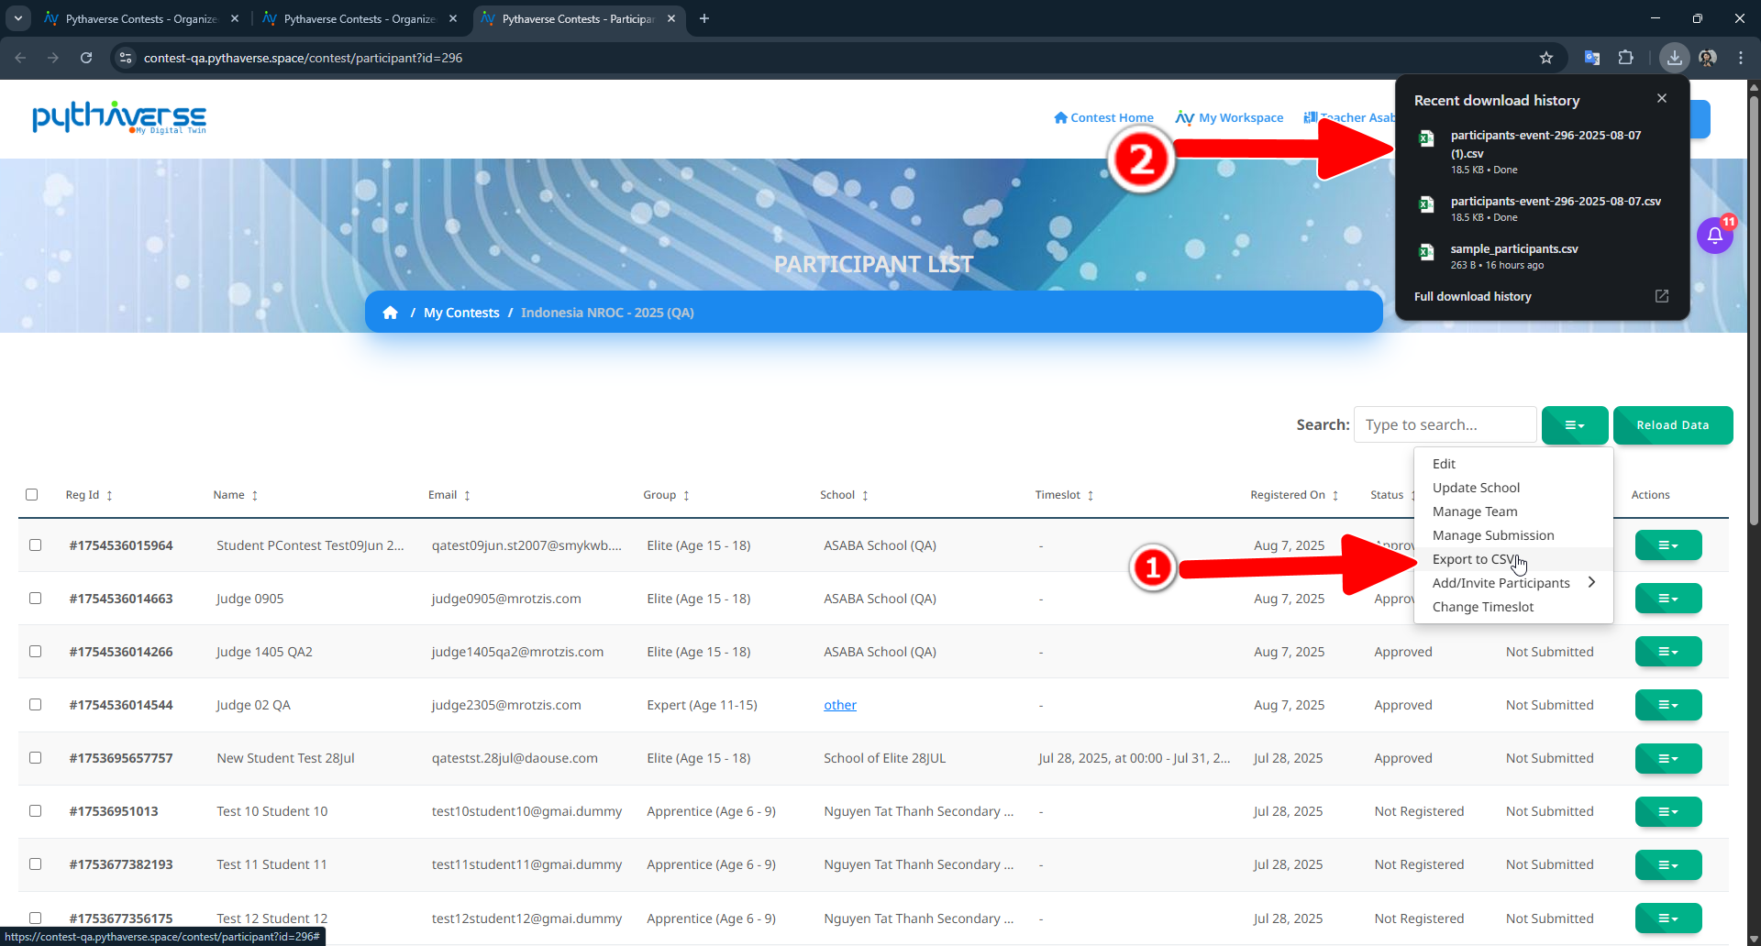The image size is (1761, 946).
Task: Open Chrome extensions puzzle icon
Action: click(1625, 58)
